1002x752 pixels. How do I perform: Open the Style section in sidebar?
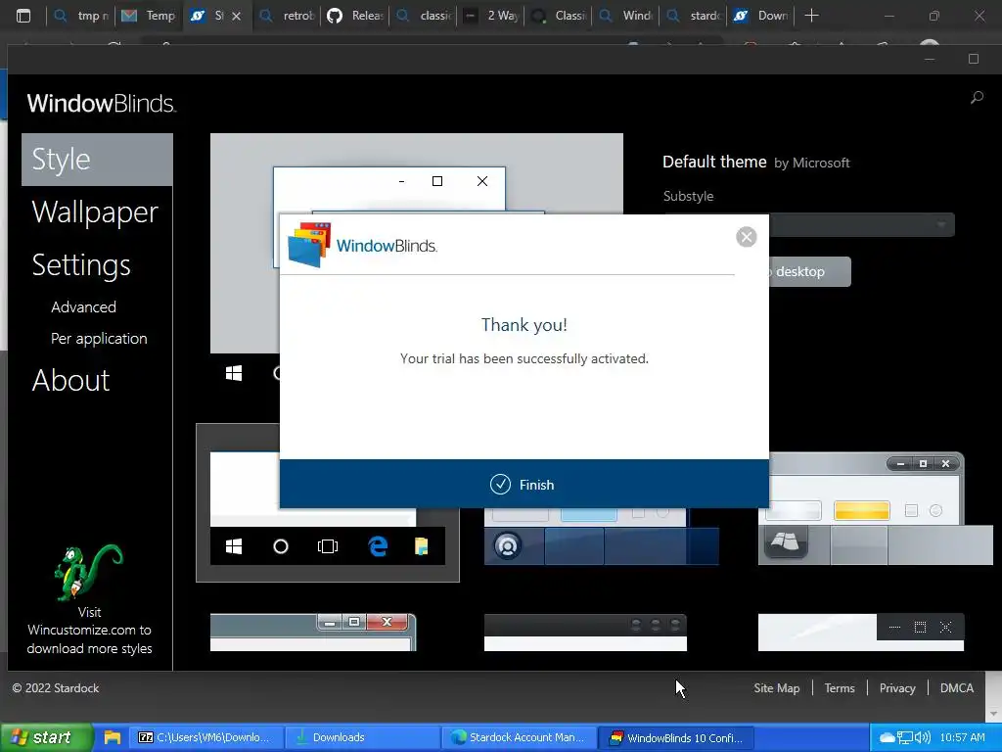click(x=97, y=160)
